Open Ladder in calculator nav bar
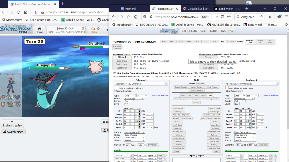This screenshot has width=289, height=162. tap(214, 31)
